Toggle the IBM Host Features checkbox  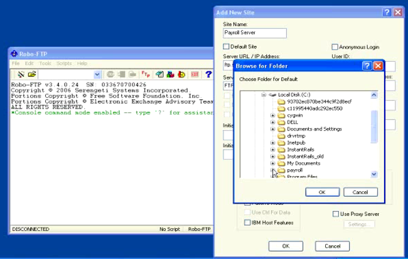(247, 223)
